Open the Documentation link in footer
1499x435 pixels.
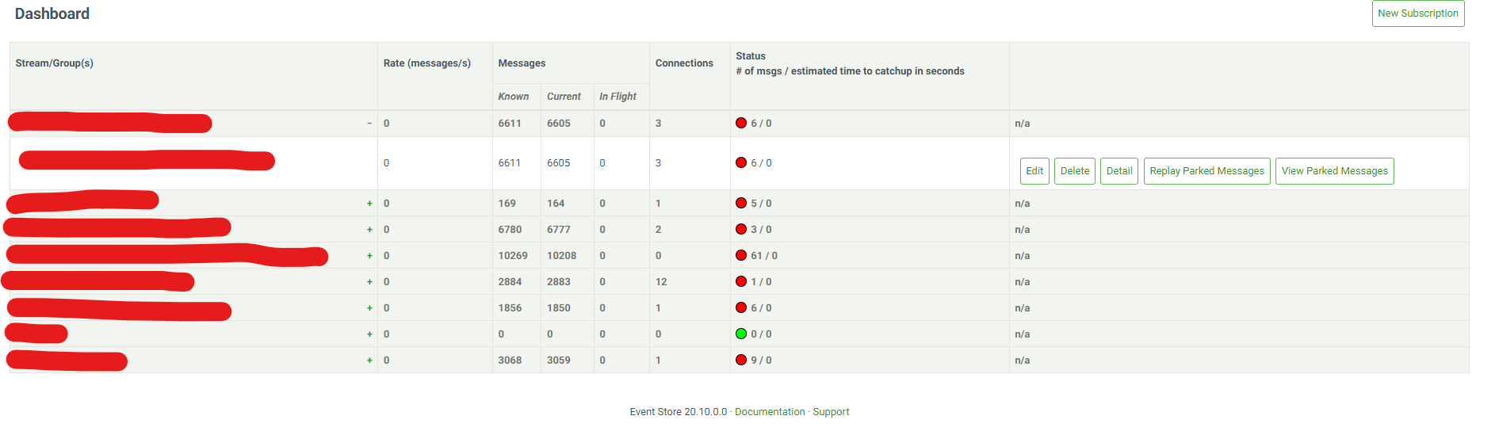(x=769, y=412)
